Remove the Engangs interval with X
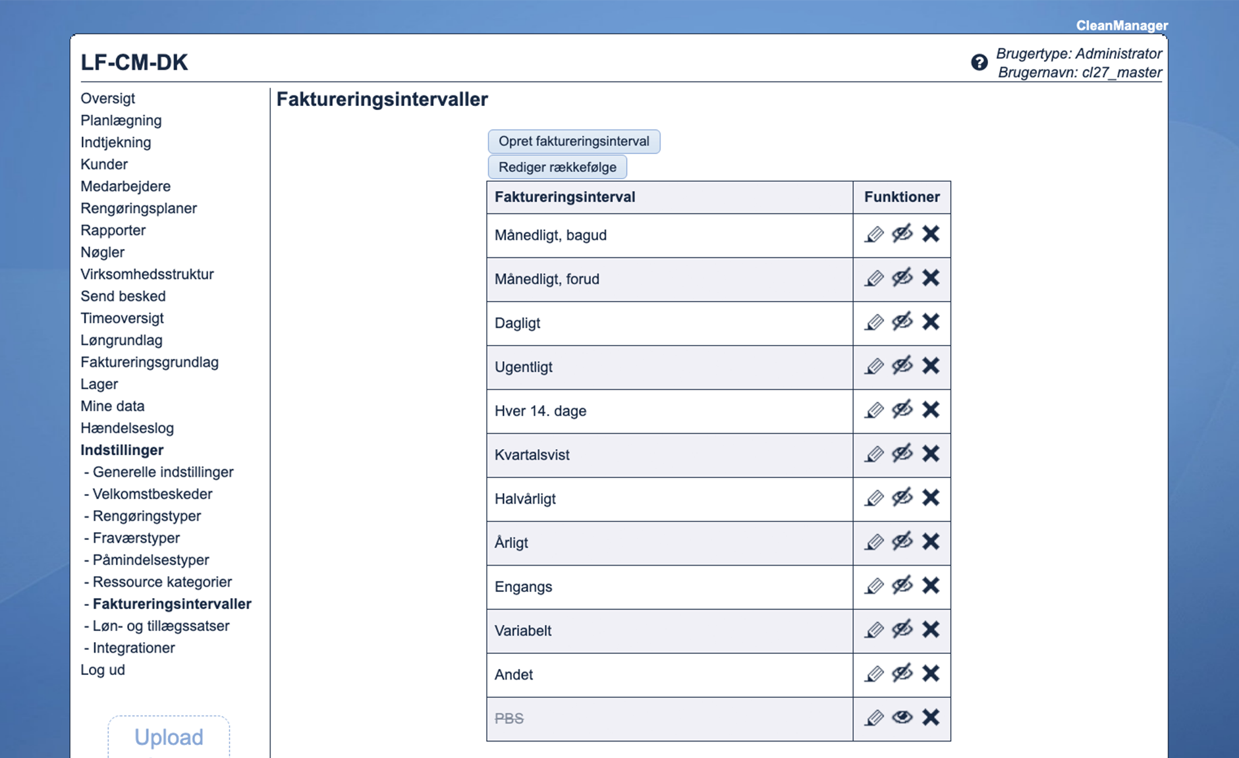Viewport: 1239px width, 758px height. tap(931, 585)
